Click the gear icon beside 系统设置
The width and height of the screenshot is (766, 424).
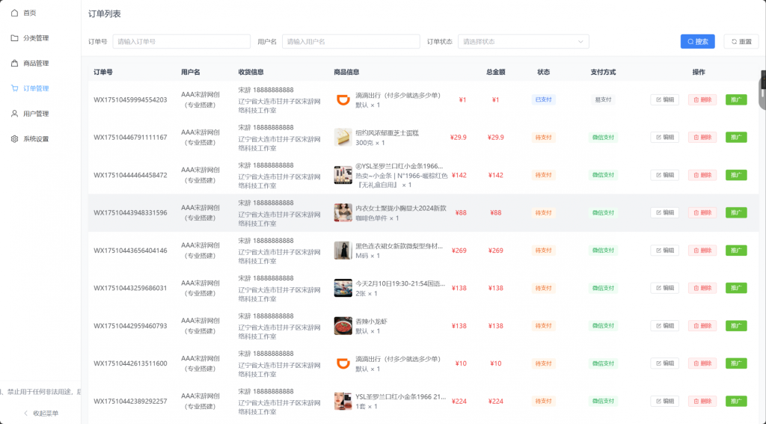click(x=15, y=139)
